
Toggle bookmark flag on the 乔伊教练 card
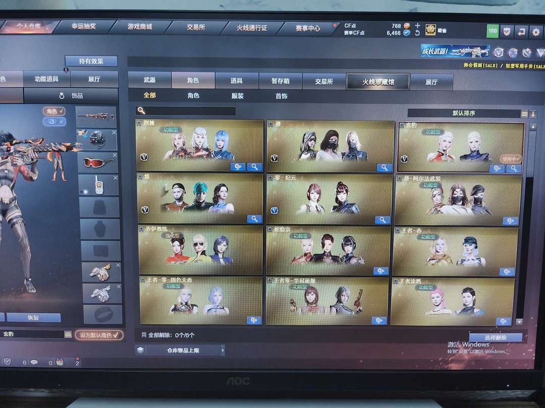tap(141, 229)
